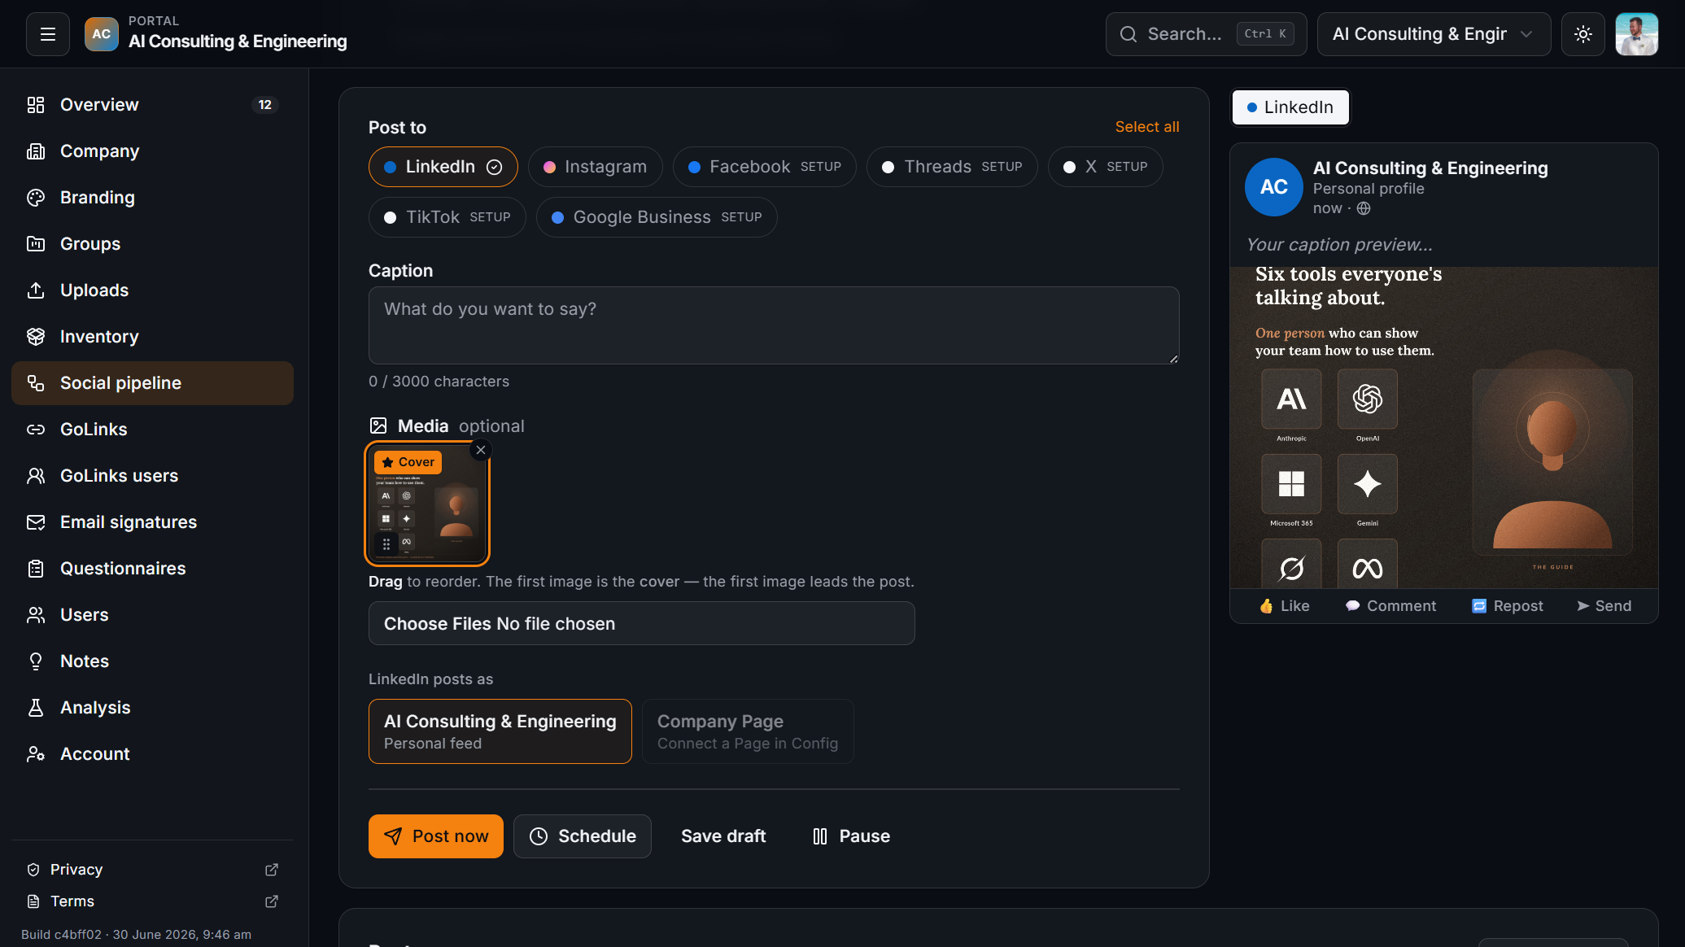Toggle the Facebook SETUP chip
Screen dimensions: 1685x947
tap(765, 167)
